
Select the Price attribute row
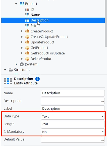[x=53, y=26]
